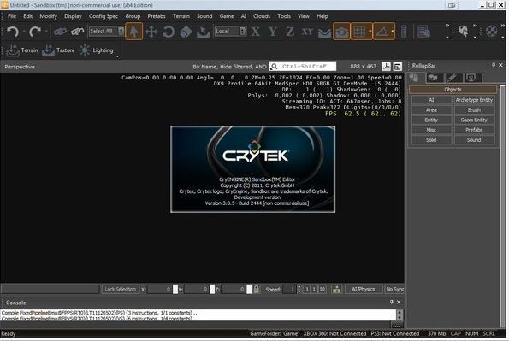Screen dimensions: 509x341
Task: Select the Rotate tool icon
Action: [169, 32]
